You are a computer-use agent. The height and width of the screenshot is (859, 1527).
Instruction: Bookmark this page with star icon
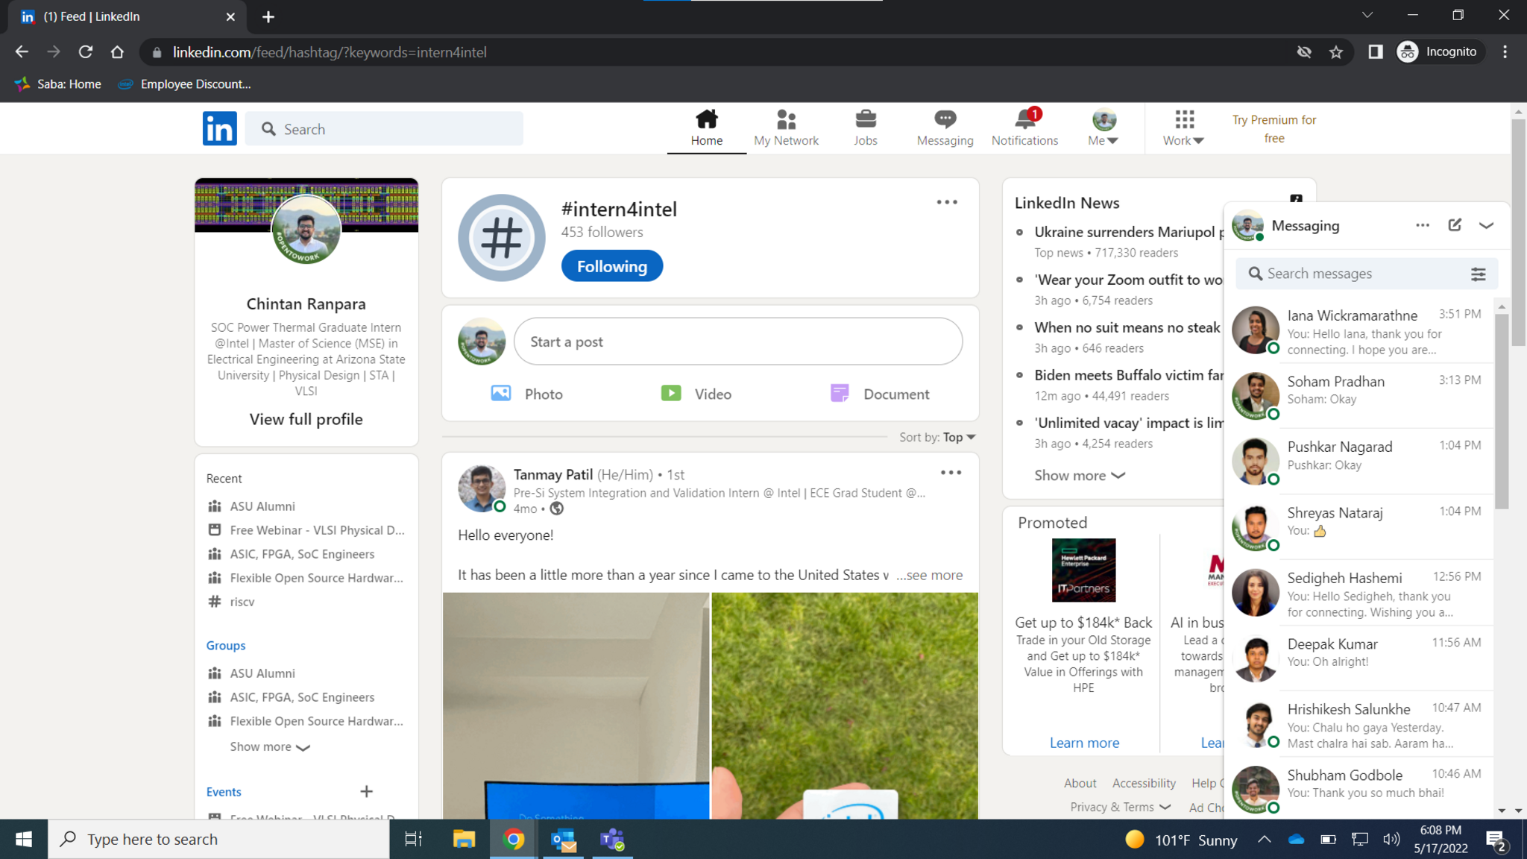[x=1336, y=52]
